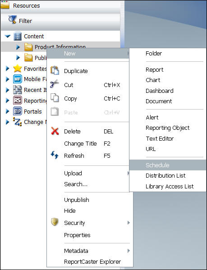Click the scissors Cut icon

click(55, 84)
